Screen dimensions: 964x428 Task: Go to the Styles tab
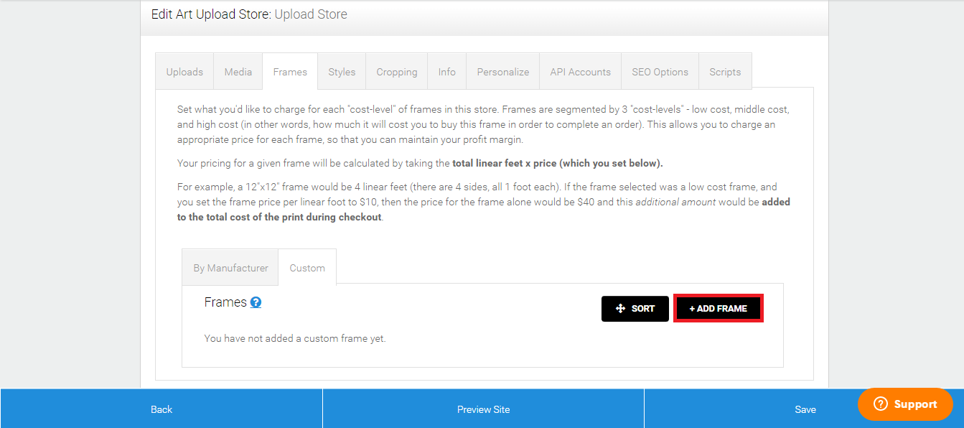tap(342, 72)
